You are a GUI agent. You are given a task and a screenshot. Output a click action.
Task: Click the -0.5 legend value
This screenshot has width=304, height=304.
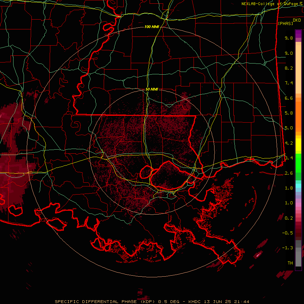(x=287, y=233)
